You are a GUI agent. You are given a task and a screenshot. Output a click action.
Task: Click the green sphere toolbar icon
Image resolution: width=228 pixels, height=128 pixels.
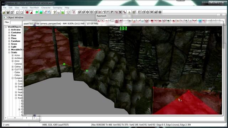pos(37,12)
